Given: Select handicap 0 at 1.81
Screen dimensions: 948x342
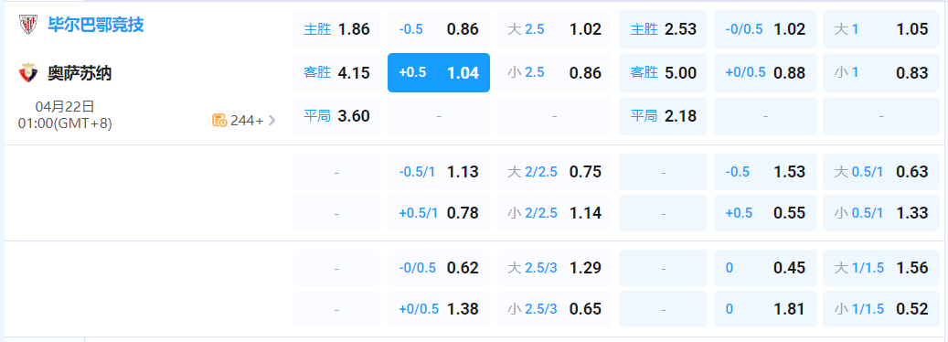Looking at the screenshot, I should point(765,309).
